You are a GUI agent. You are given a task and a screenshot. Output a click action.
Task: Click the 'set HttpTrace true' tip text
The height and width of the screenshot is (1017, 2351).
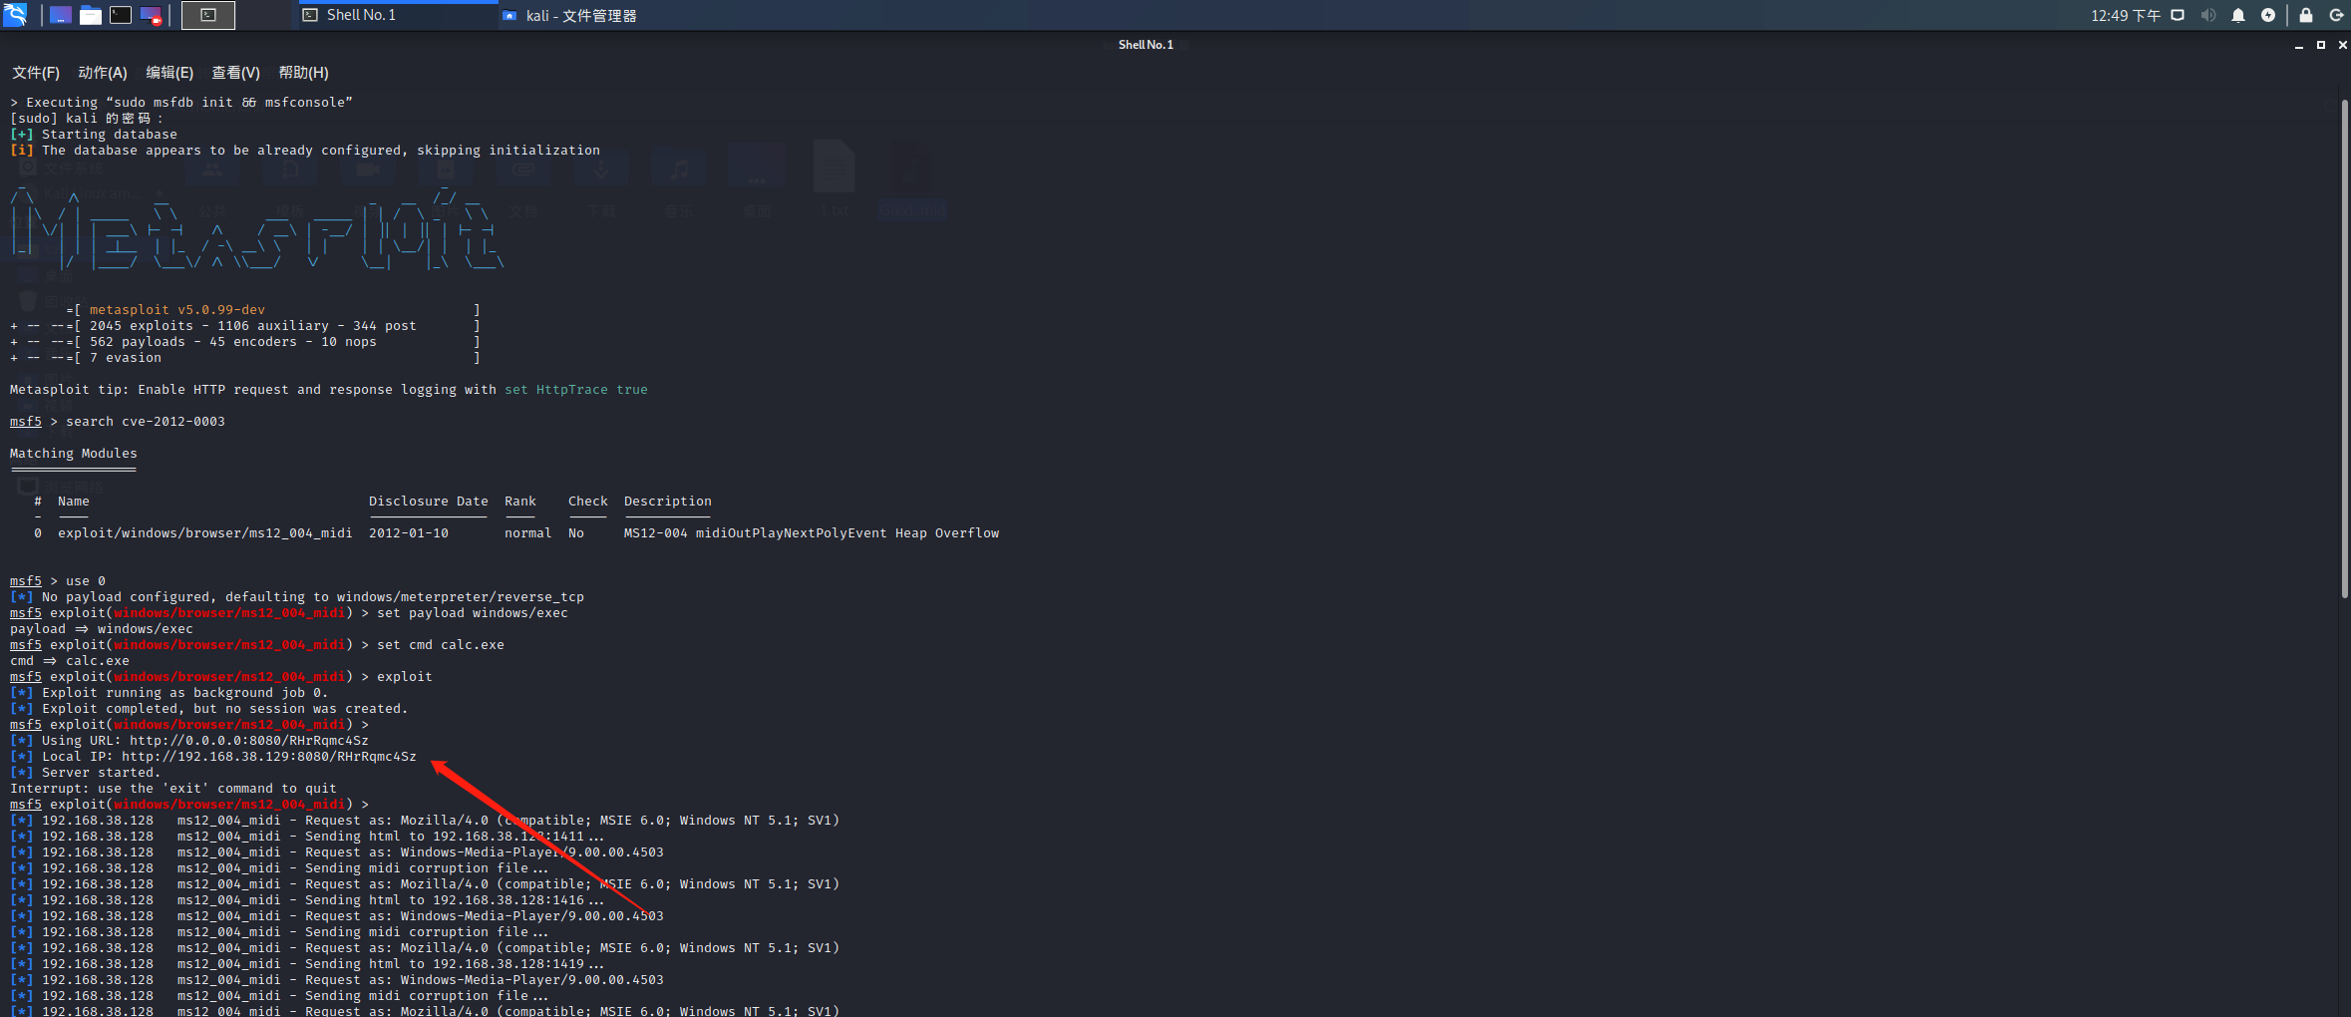576,390
